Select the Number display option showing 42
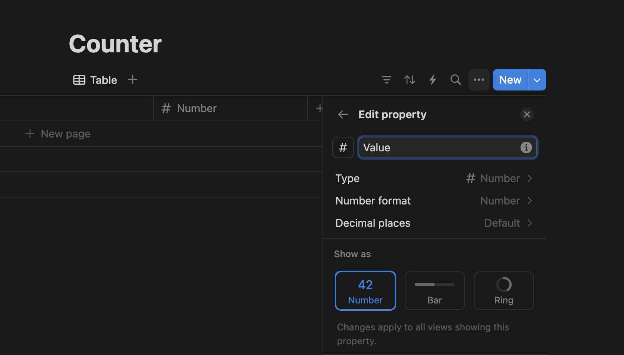This screenshot has height=355, width=624. pyautogui.click(x=365, y=291)
